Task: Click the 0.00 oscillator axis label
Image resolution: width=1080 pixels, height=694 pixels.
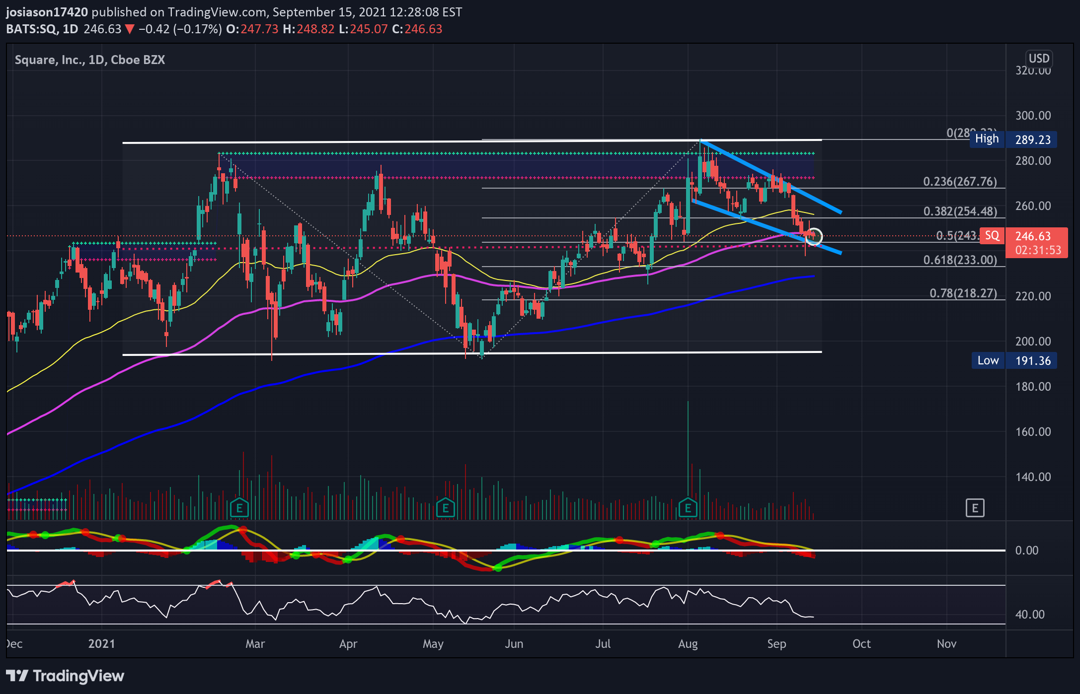Action: [x=1026, y=551]
